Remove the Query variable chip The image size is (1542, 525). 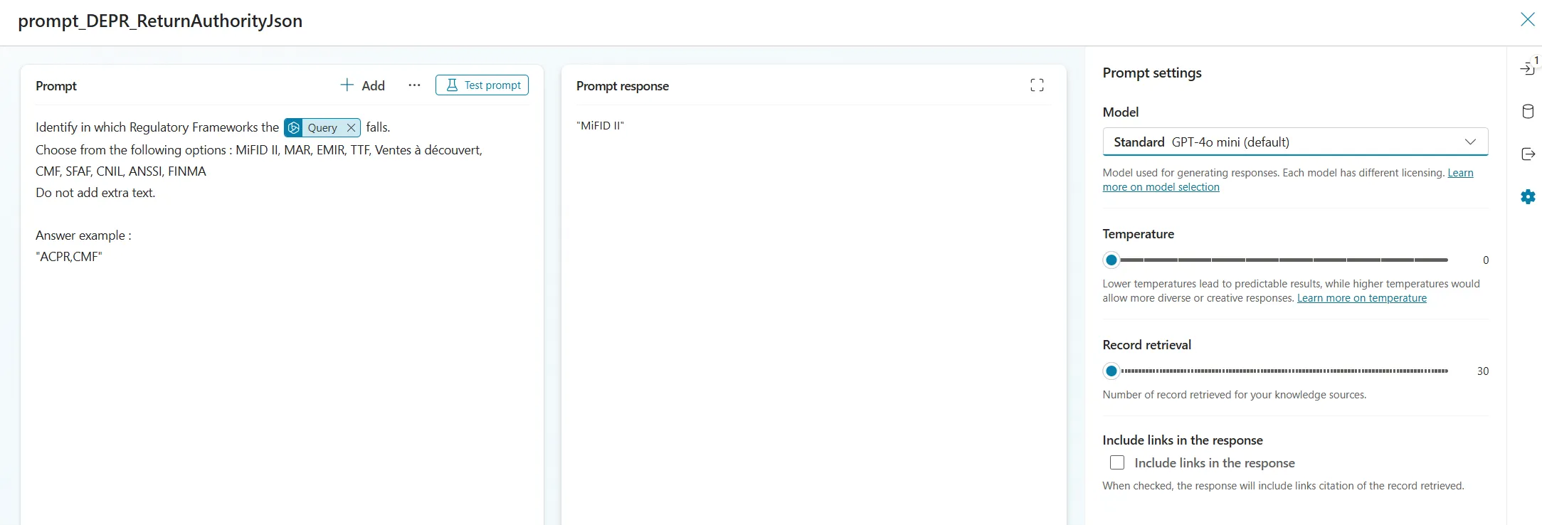tap(351, 128)
